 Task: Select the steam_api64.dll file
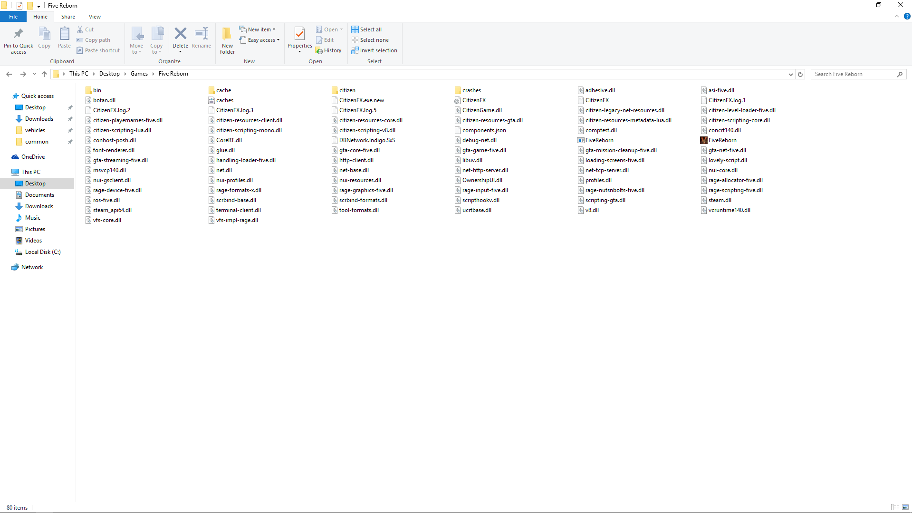(108, 210)
